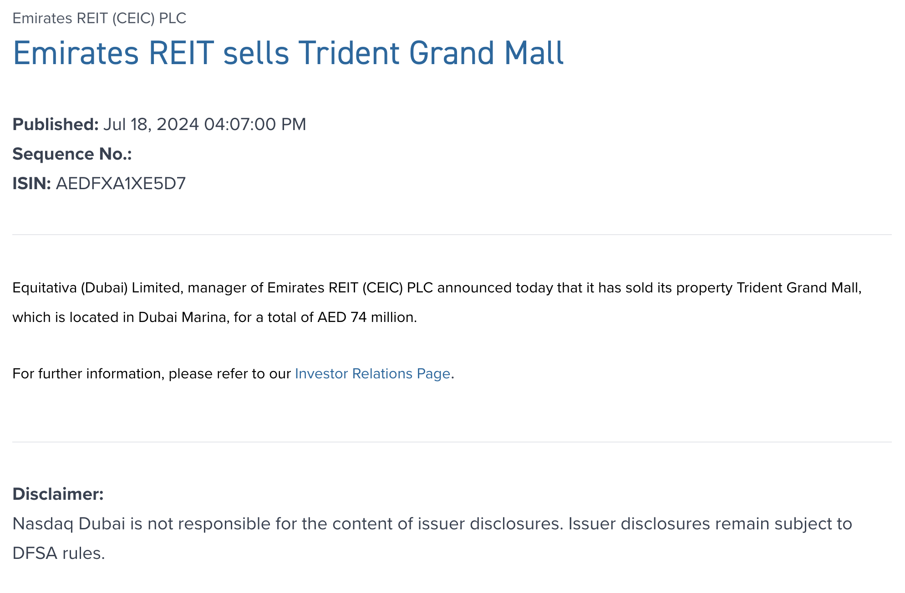Open the Investor Relations Page link
905x593 pixels.
click(372, 373)
